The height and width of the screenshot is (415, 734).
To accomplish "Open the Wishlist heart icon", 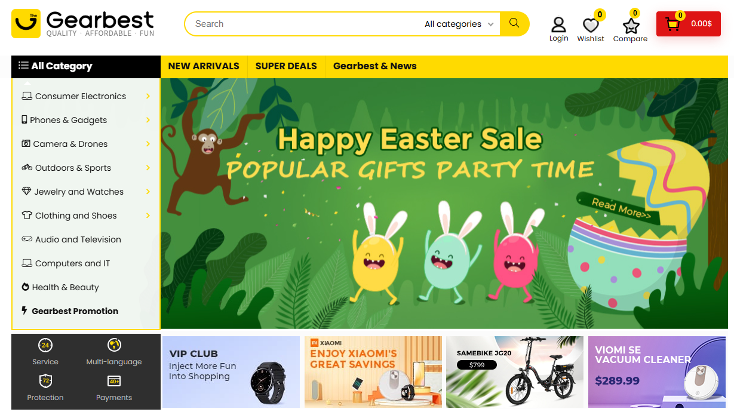I will pos(591,26).
